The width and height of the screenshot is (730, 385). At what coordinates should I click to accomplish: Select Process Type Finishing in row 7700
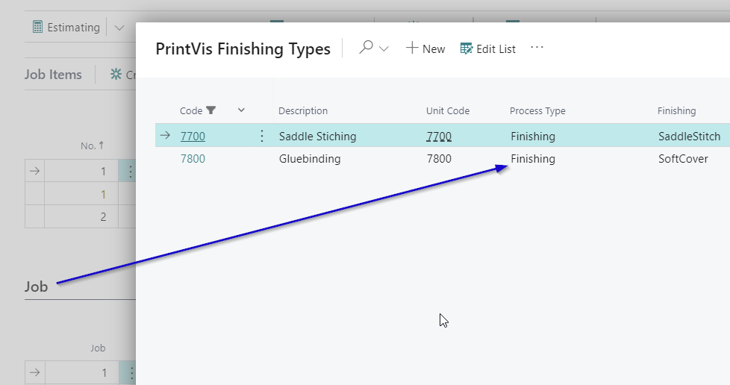(x=533, y=136)
